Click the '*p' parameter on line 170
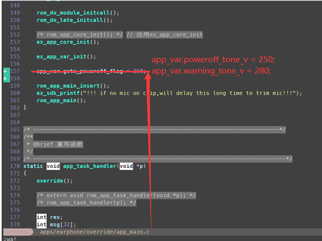This screenshot has width=322, height=241. coord(140,166)
